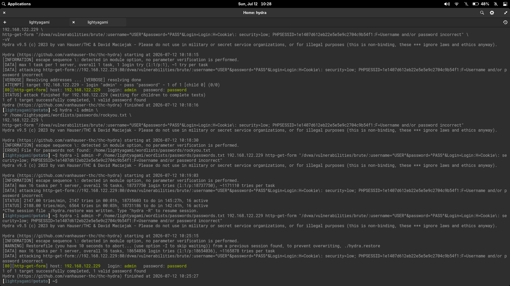The width and height of the screenshot is (510, 286).
Task: Open terminal find using the magnifier icon
Action: 482,13
